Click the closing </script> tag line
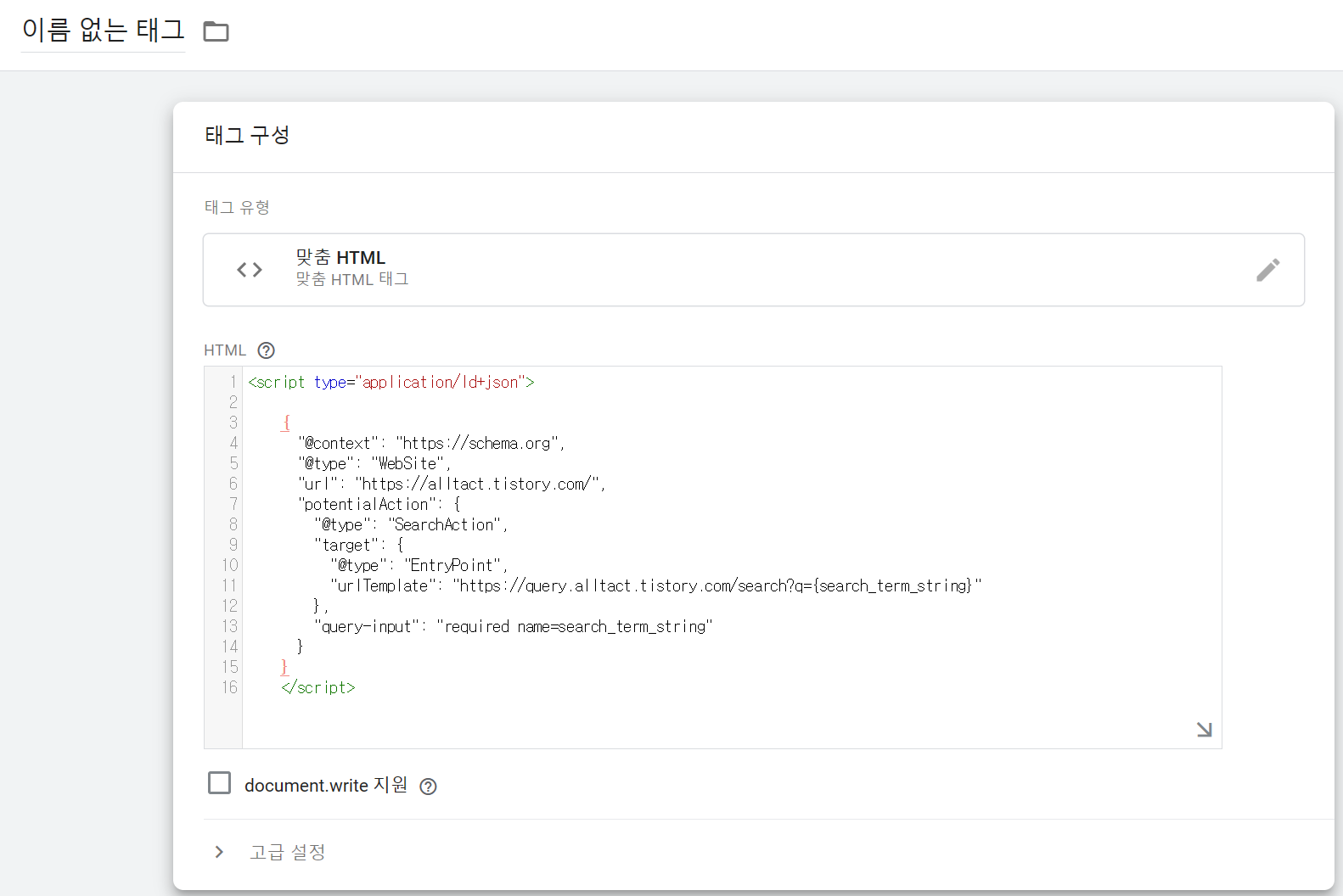 click(x=318, y=688)
